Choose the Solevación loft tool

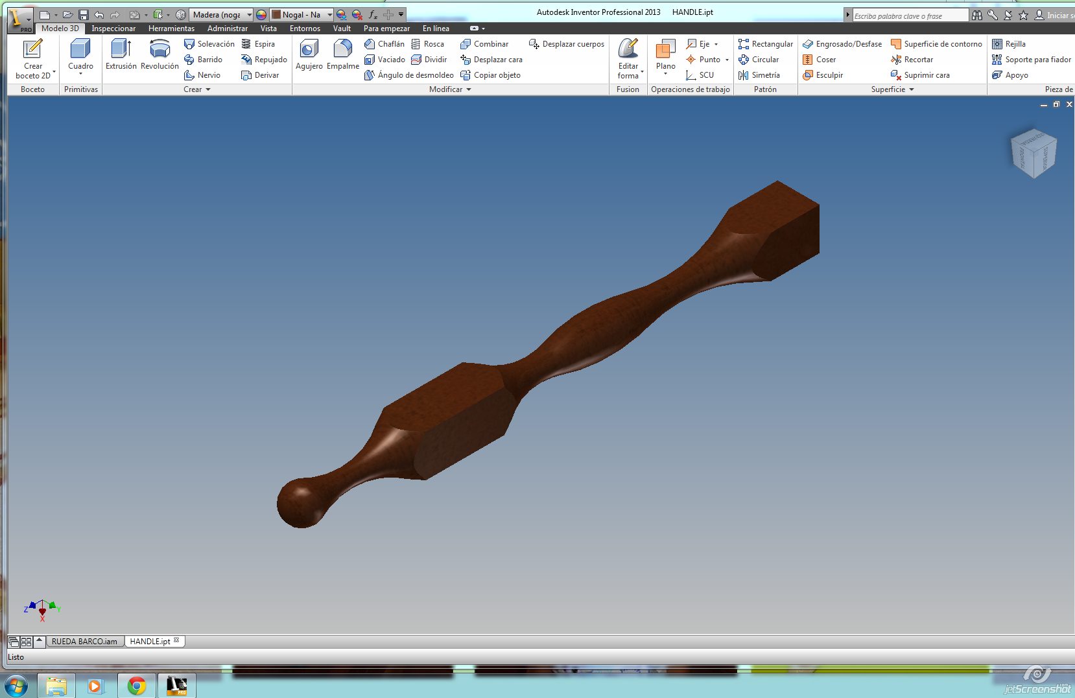point(209,44)
